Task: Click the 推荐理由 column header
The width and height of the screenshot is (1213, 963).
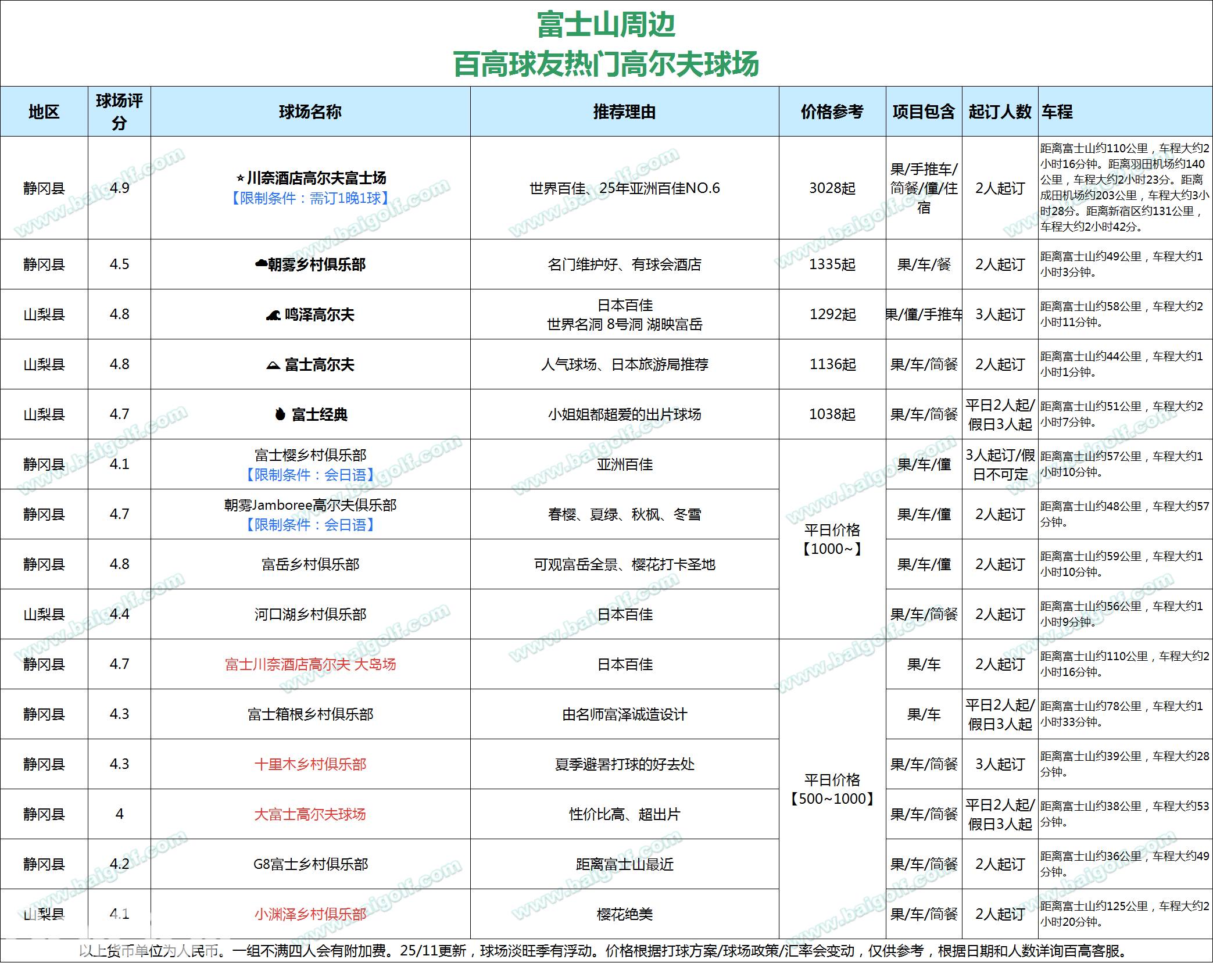Action: click(x=624, y=112)
